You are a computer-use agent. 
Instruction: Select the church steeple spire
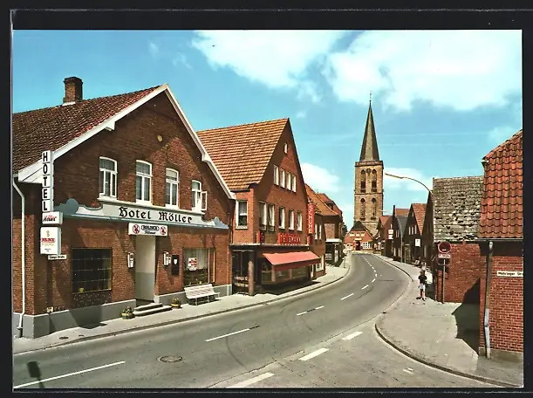[370, 135]
